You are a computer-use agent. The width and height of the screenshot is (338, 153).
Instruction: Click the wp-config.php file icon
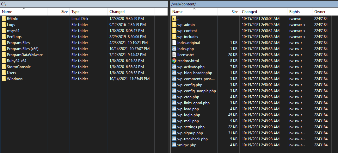[174, 85]
